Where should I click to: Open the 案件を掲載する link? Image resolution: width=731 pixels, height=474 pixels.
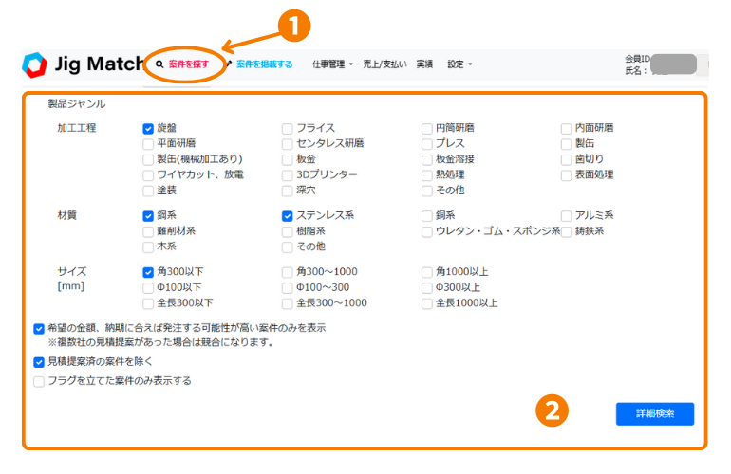tap(264, 64)
